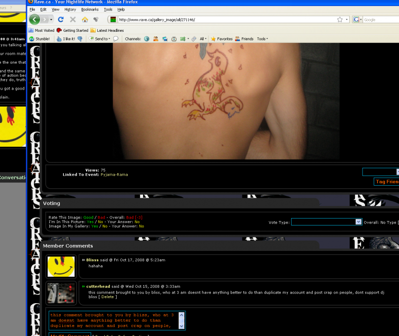Focus the URL address field

click(x=226, y=19)
